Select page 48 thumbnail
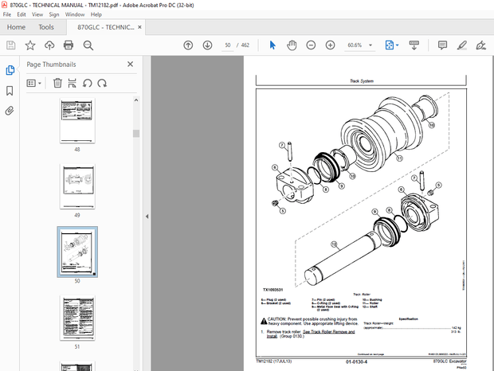 point(77,121)
